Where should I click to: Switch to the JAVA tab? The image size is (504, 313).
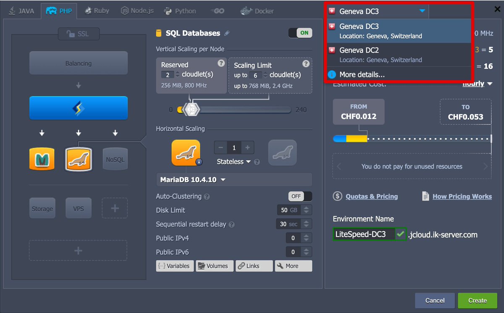[x=21, y=11]
